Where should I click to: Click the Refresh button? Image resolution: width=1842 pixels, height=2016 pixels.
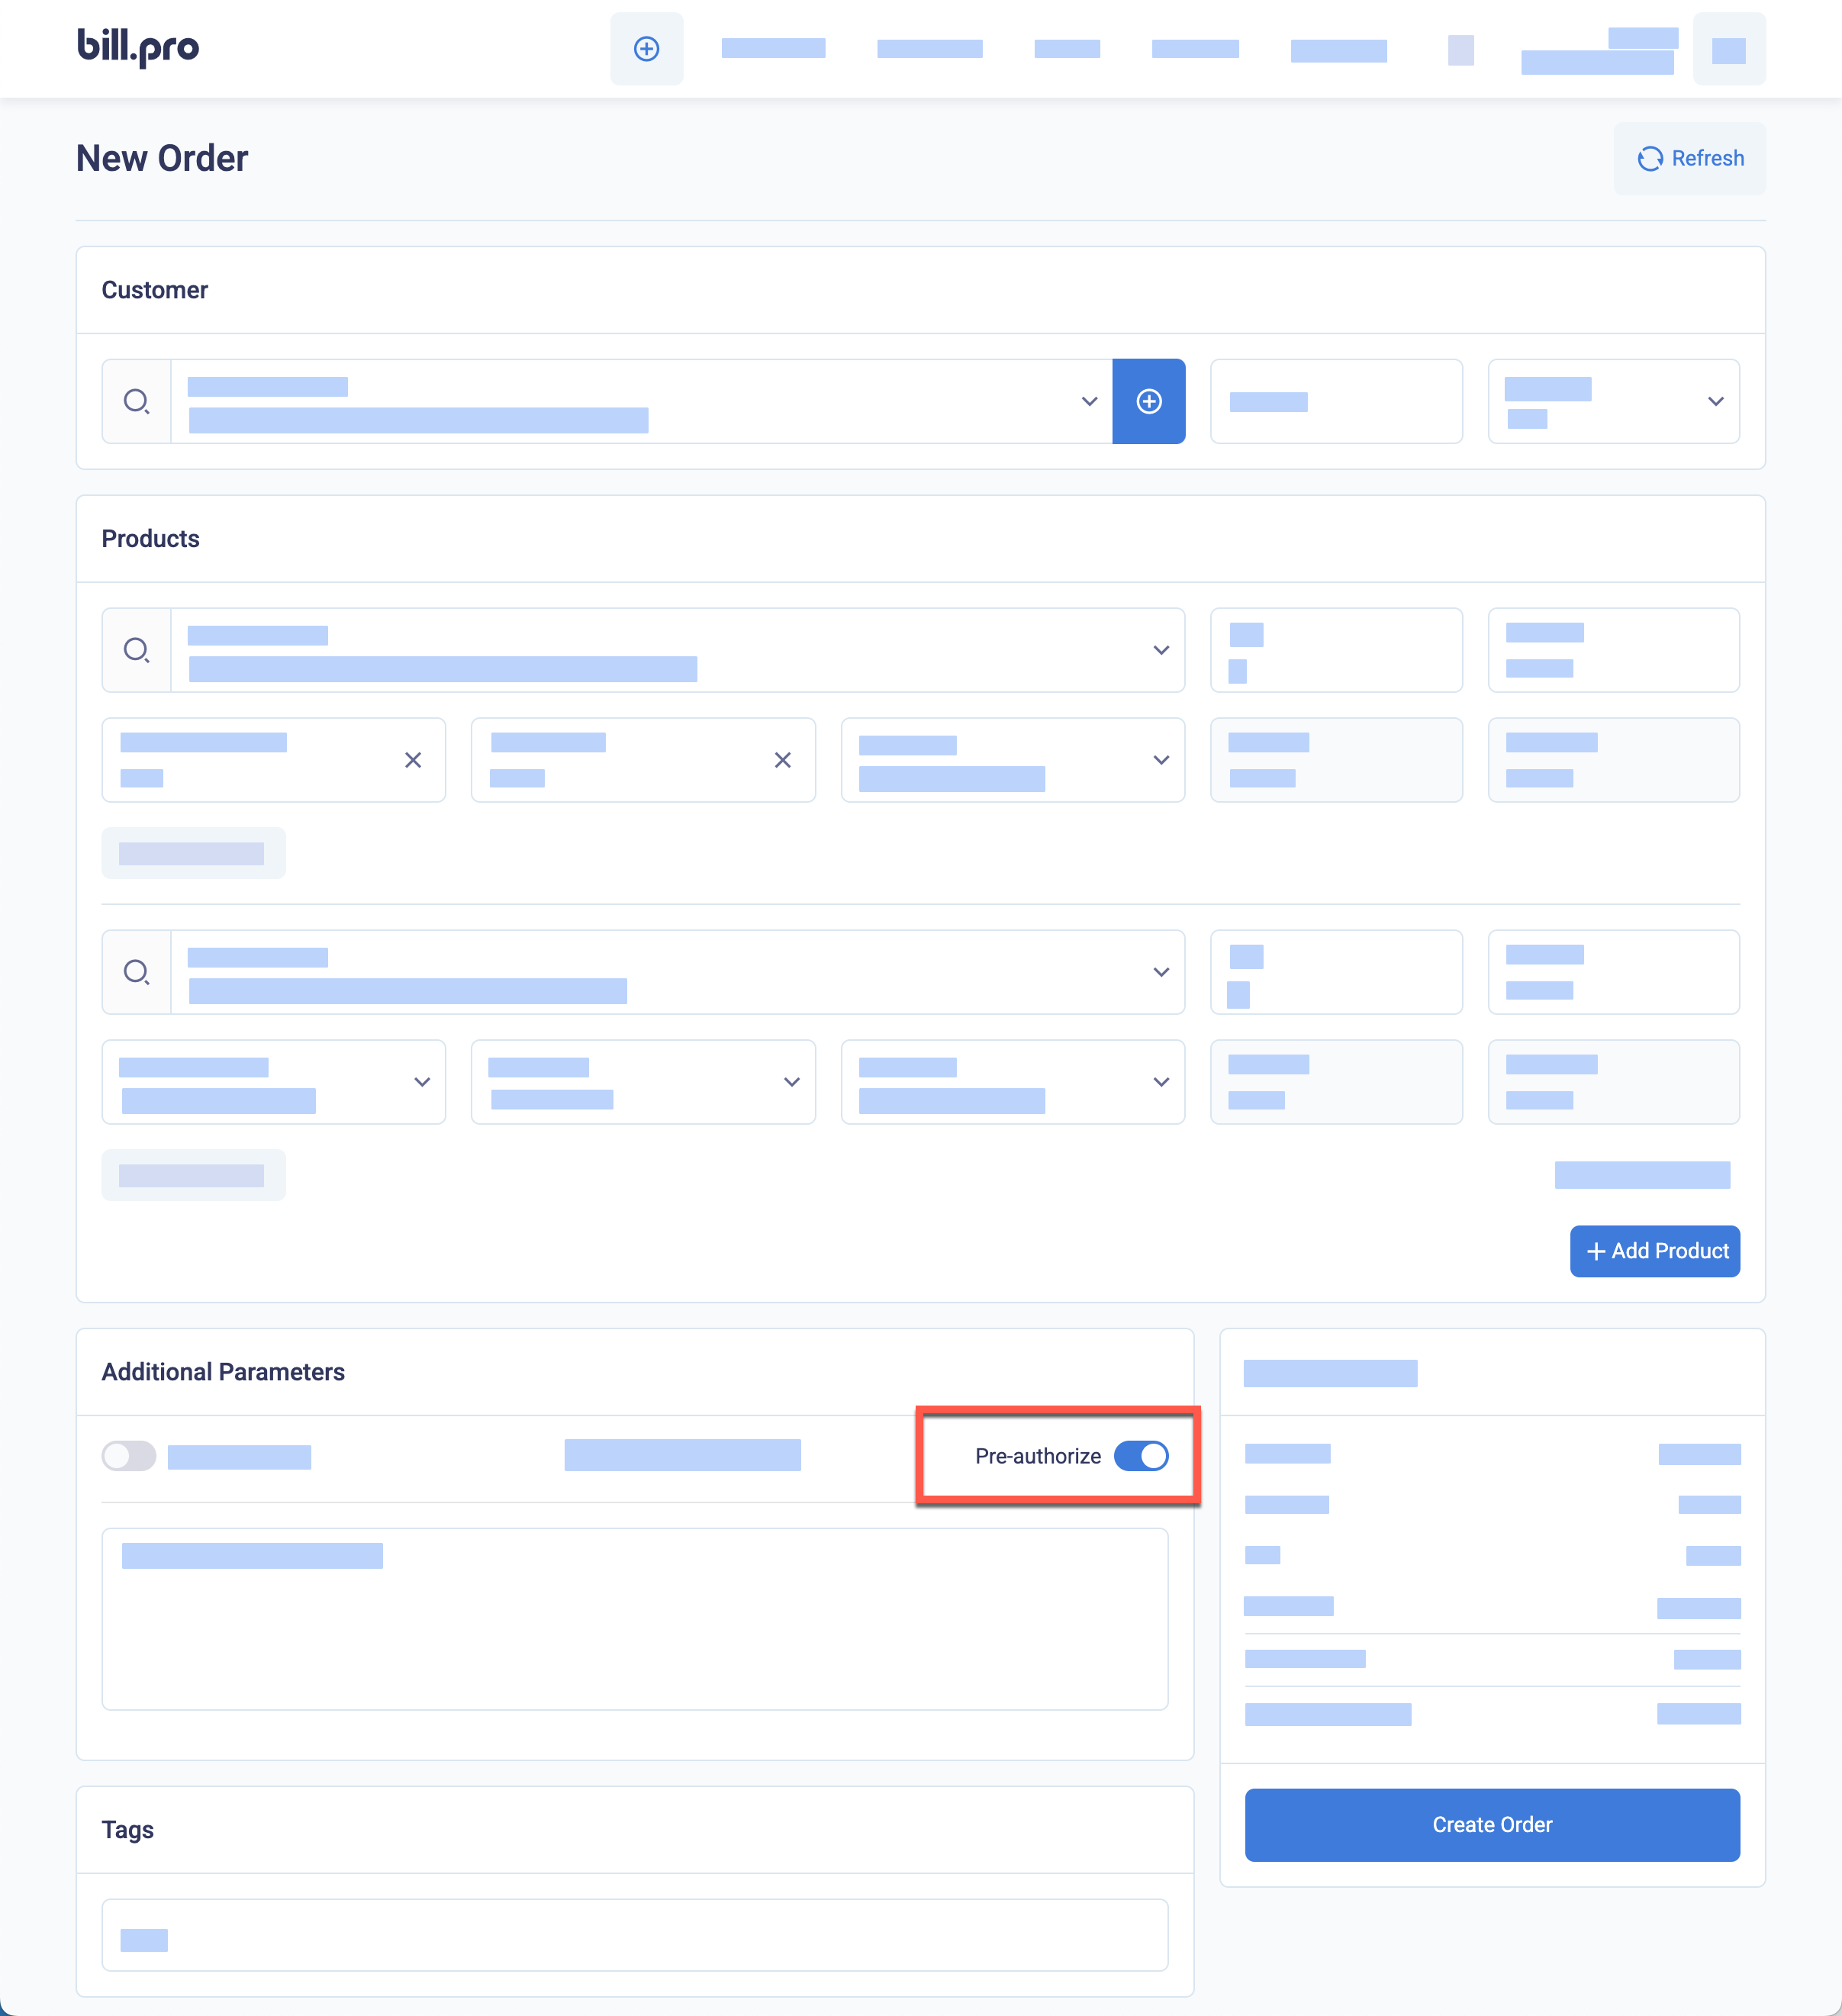pos(1690,158)
